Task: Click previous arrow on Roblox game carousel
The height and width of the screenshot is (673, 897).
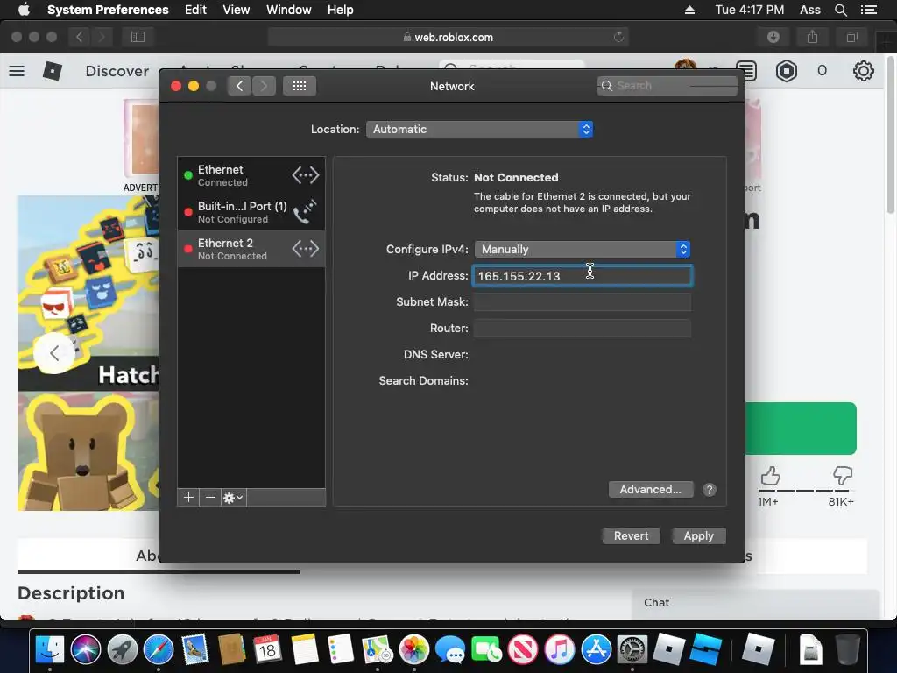Action: pyautogui.click(x=53, y=353)
